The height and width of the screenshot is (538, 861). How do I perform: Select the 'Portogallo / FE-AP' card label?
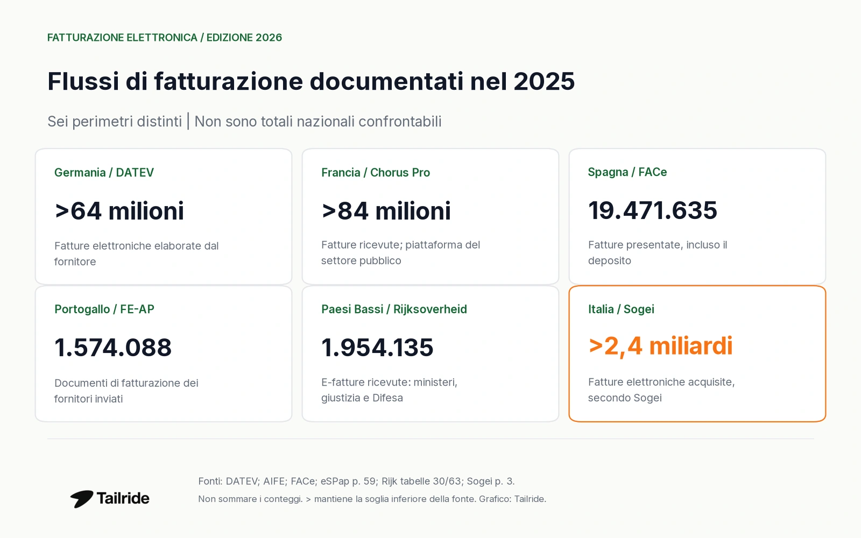coord(104,309)
